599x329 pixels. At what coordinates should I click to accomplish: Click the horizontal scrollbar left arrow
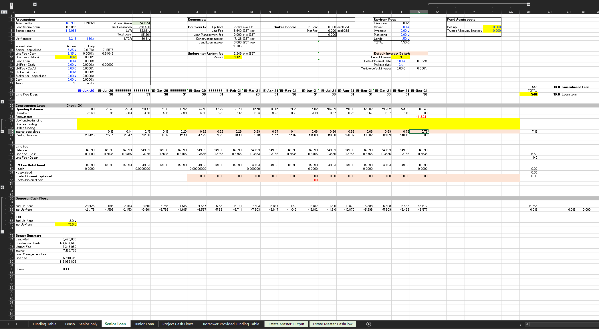point(527,324)
